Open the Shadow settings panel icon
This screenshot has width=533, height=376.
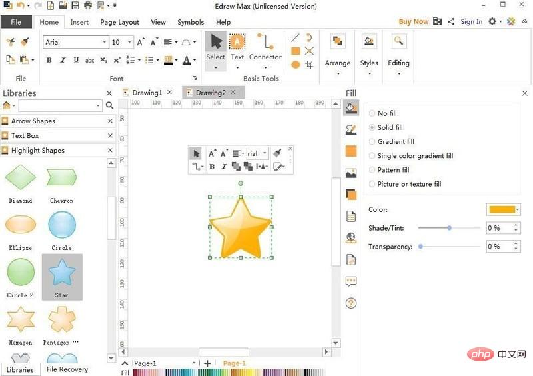(x=351, y=151)
